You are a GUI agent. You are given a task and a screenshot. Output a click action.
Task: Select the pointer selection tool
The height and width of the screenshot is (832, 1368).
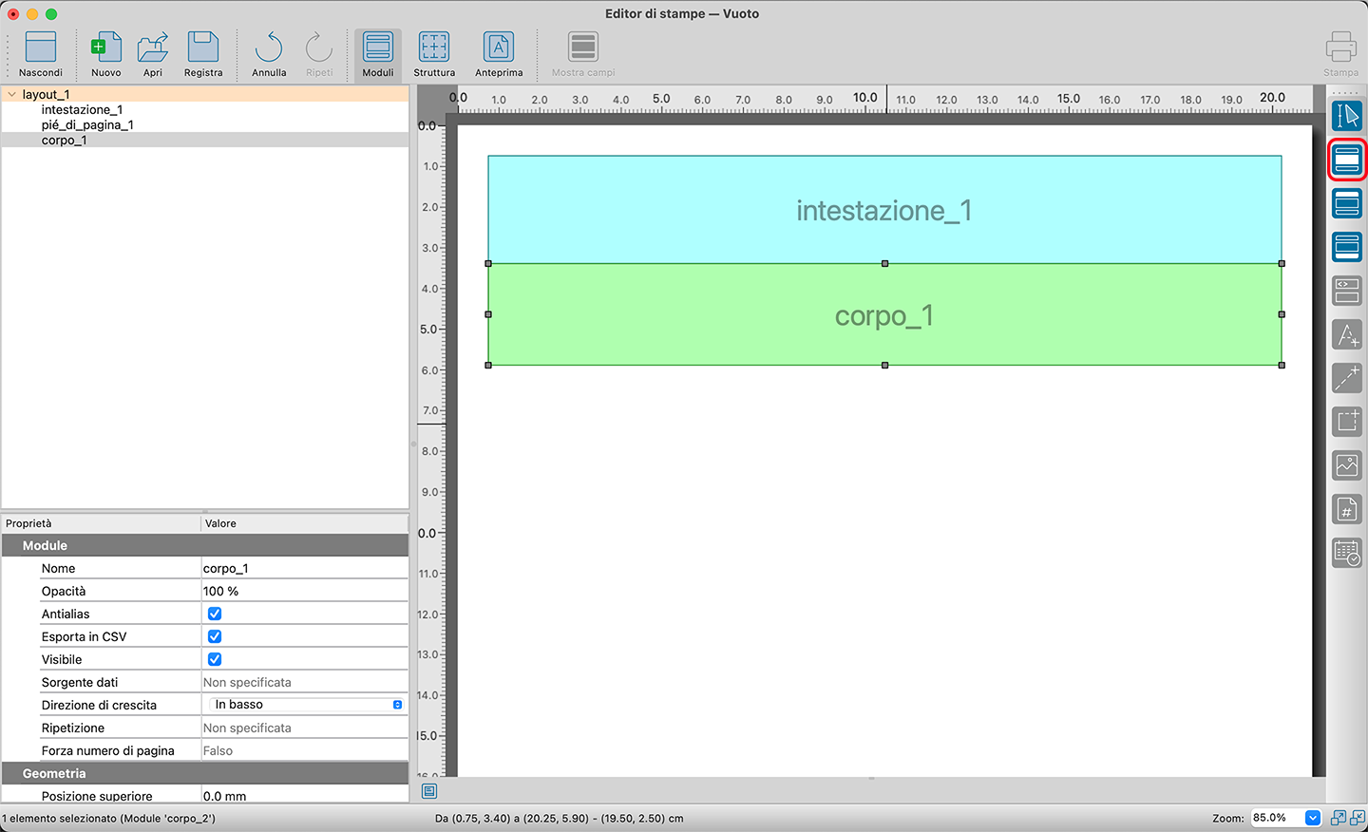(1346, 116)
